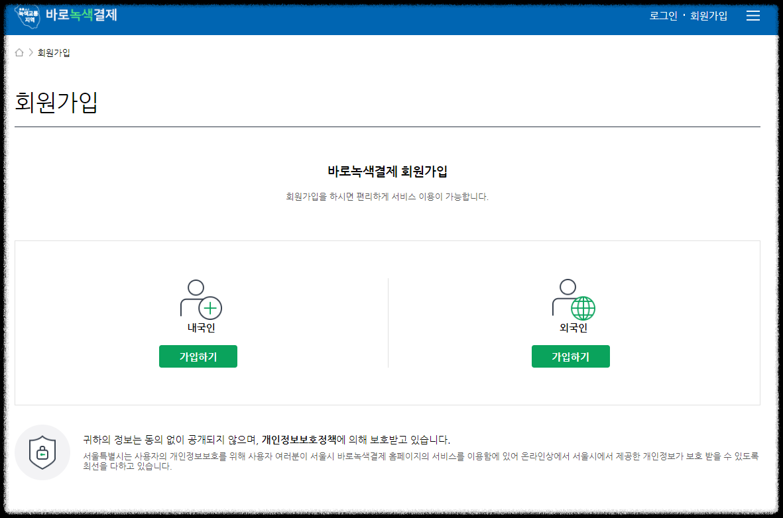Click the privacy shield lock icon
Viewport: 783px width, 518px height.
point(42,452)
